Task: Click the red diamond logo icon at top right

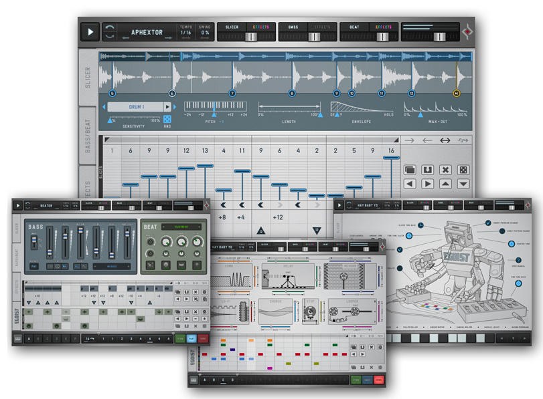Action: click(467, 31)
